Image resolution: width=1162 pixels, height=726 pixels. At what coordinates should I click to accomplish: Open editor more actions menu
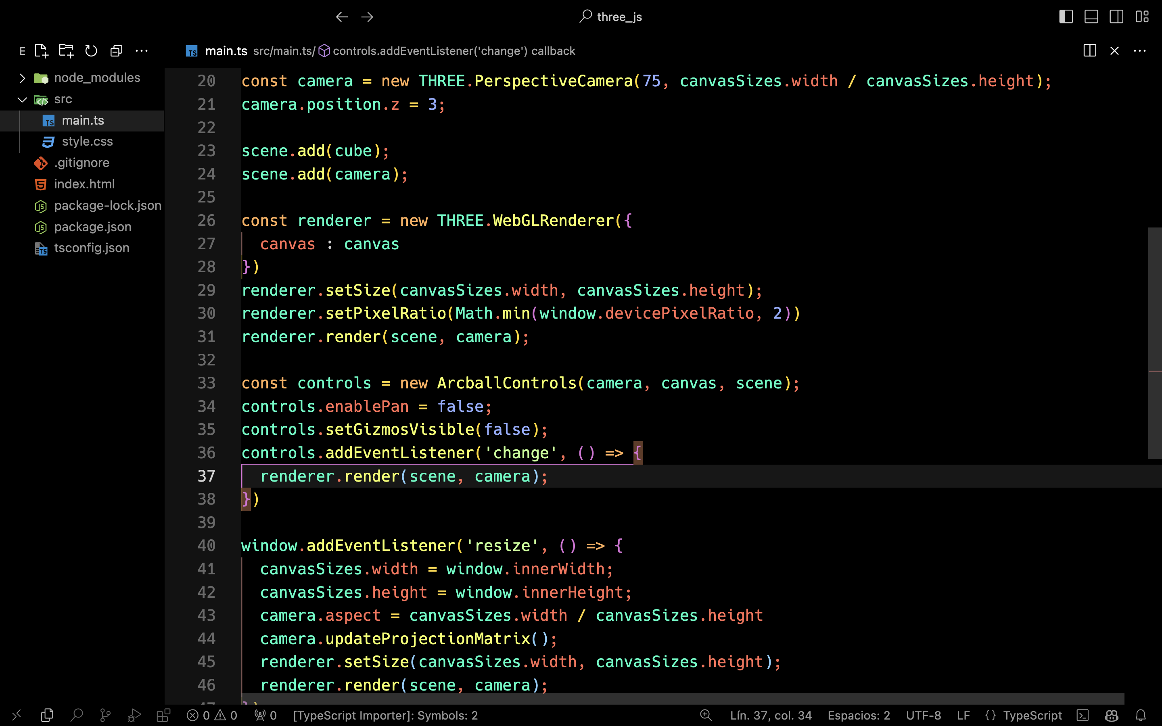pos(1140,51)
